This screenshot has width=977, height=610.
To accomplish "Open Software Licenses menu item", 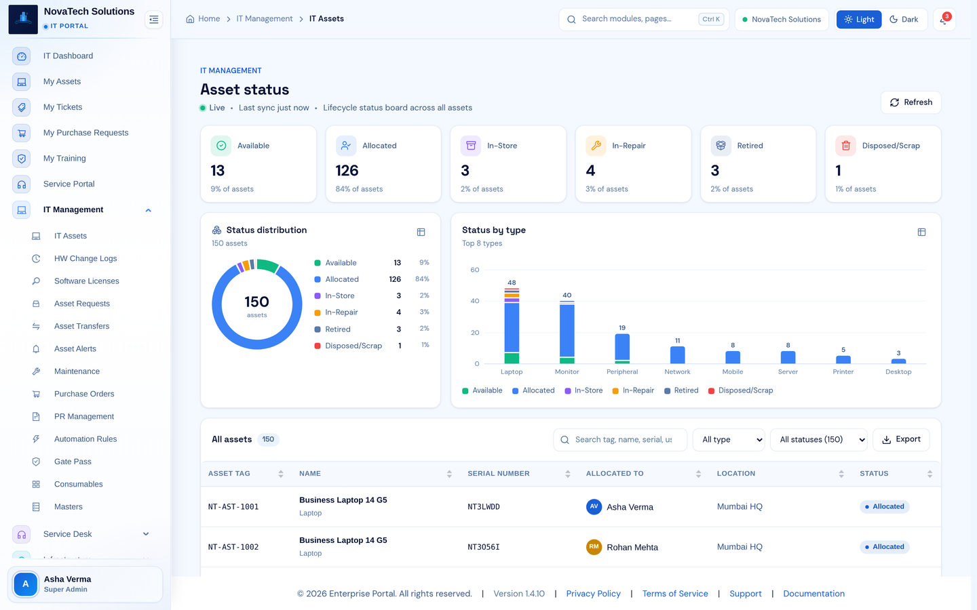I will point(86,281).
